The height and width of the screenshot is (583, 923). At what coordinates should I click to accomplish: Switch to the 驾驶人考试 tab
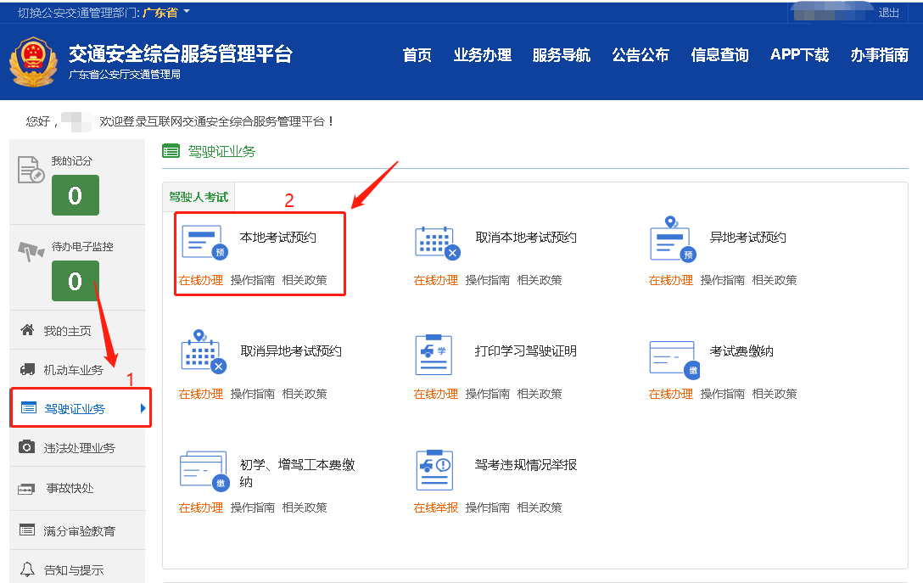(x=198, y=195)
